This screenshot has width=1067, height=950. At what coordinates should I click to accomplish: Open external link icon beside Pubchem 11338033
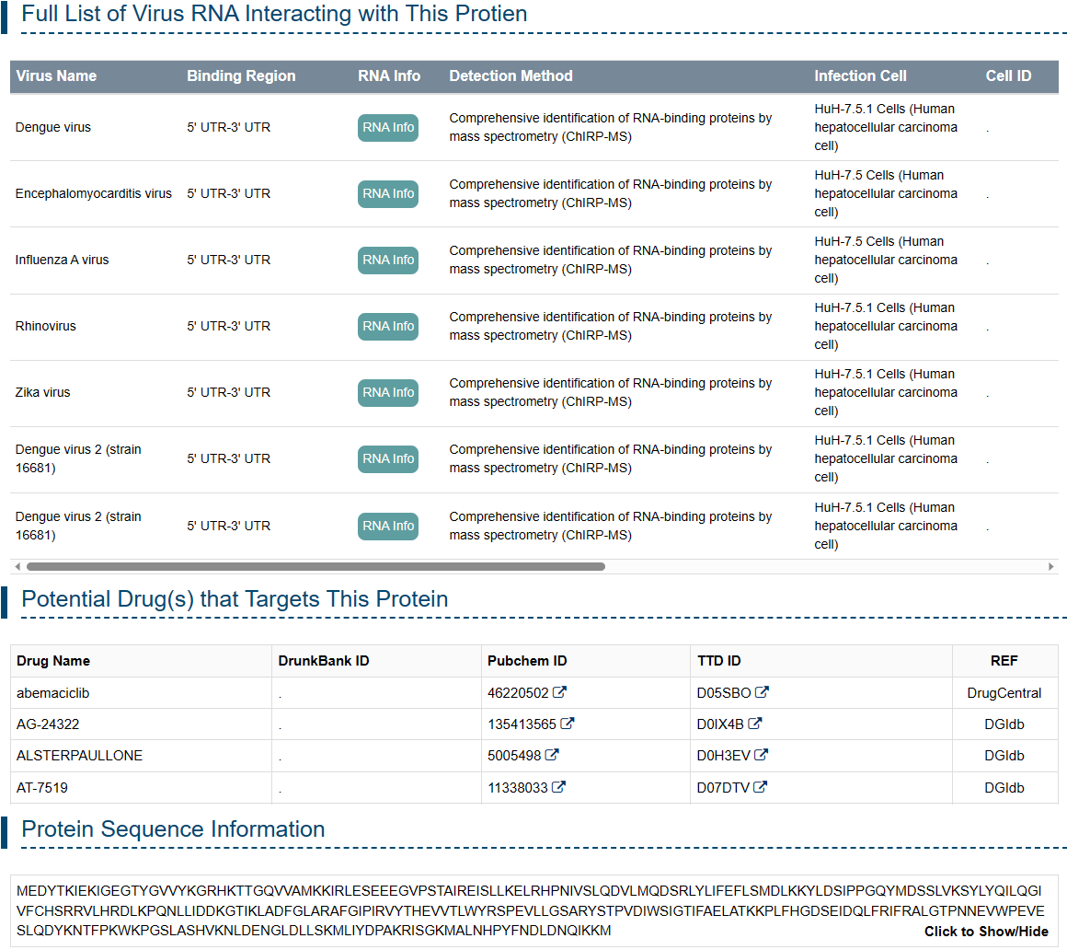[559, 787]
